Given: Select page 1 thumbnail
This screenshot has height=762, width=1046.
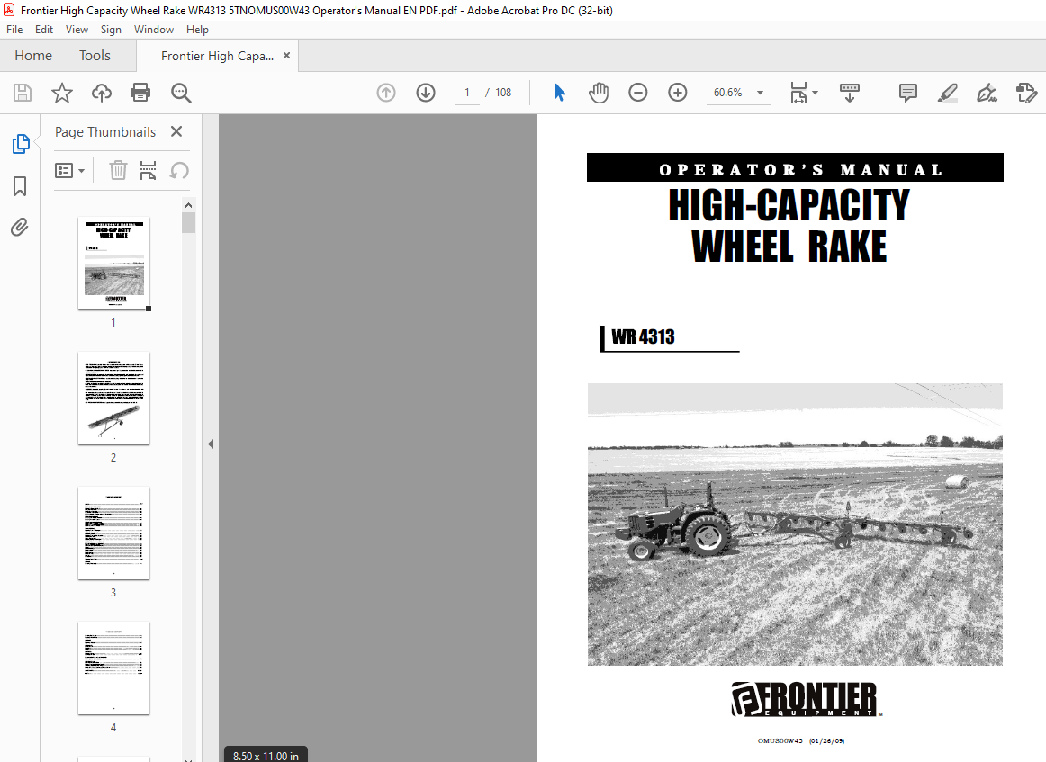Looking at the screenshot, I should point(114,264).
